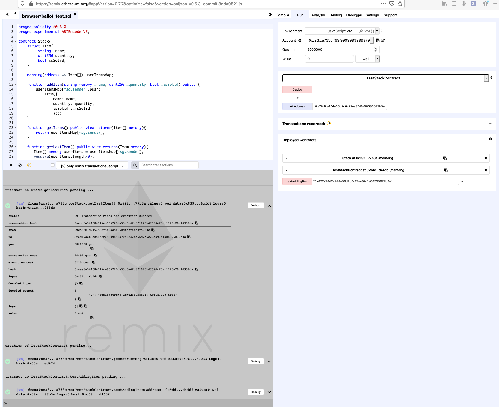499x407 pixels.
Task: Collapse the file explorer with double-left arrows
Action: click(x=7, y=14)
